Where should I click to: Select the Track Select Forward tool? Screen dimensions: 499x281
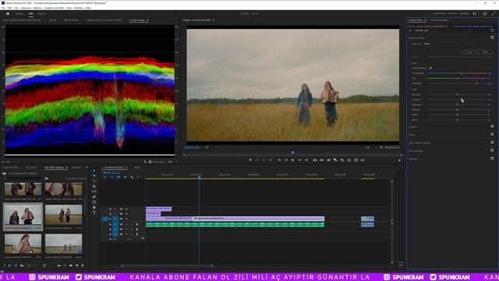94,176
